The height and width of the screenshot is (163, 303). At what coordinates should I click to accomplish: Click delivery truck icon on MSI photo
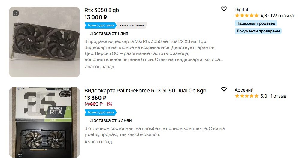click(16, 13)
